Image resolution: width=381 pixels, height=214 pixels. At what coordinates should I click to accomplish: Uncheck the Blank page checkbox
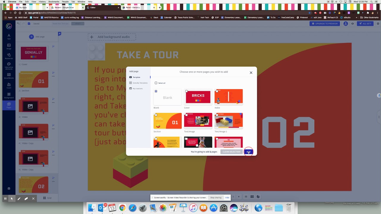tap(156, 91)
